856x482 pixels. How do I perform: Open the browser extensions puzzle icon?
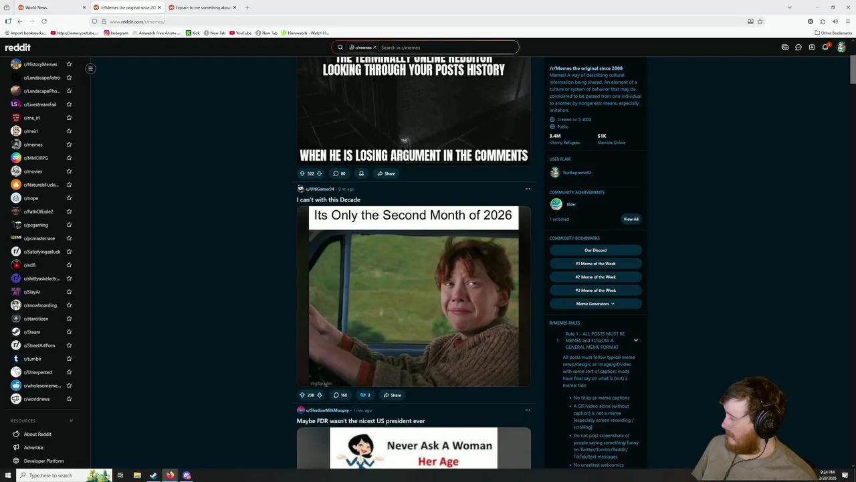click(823, 21)
